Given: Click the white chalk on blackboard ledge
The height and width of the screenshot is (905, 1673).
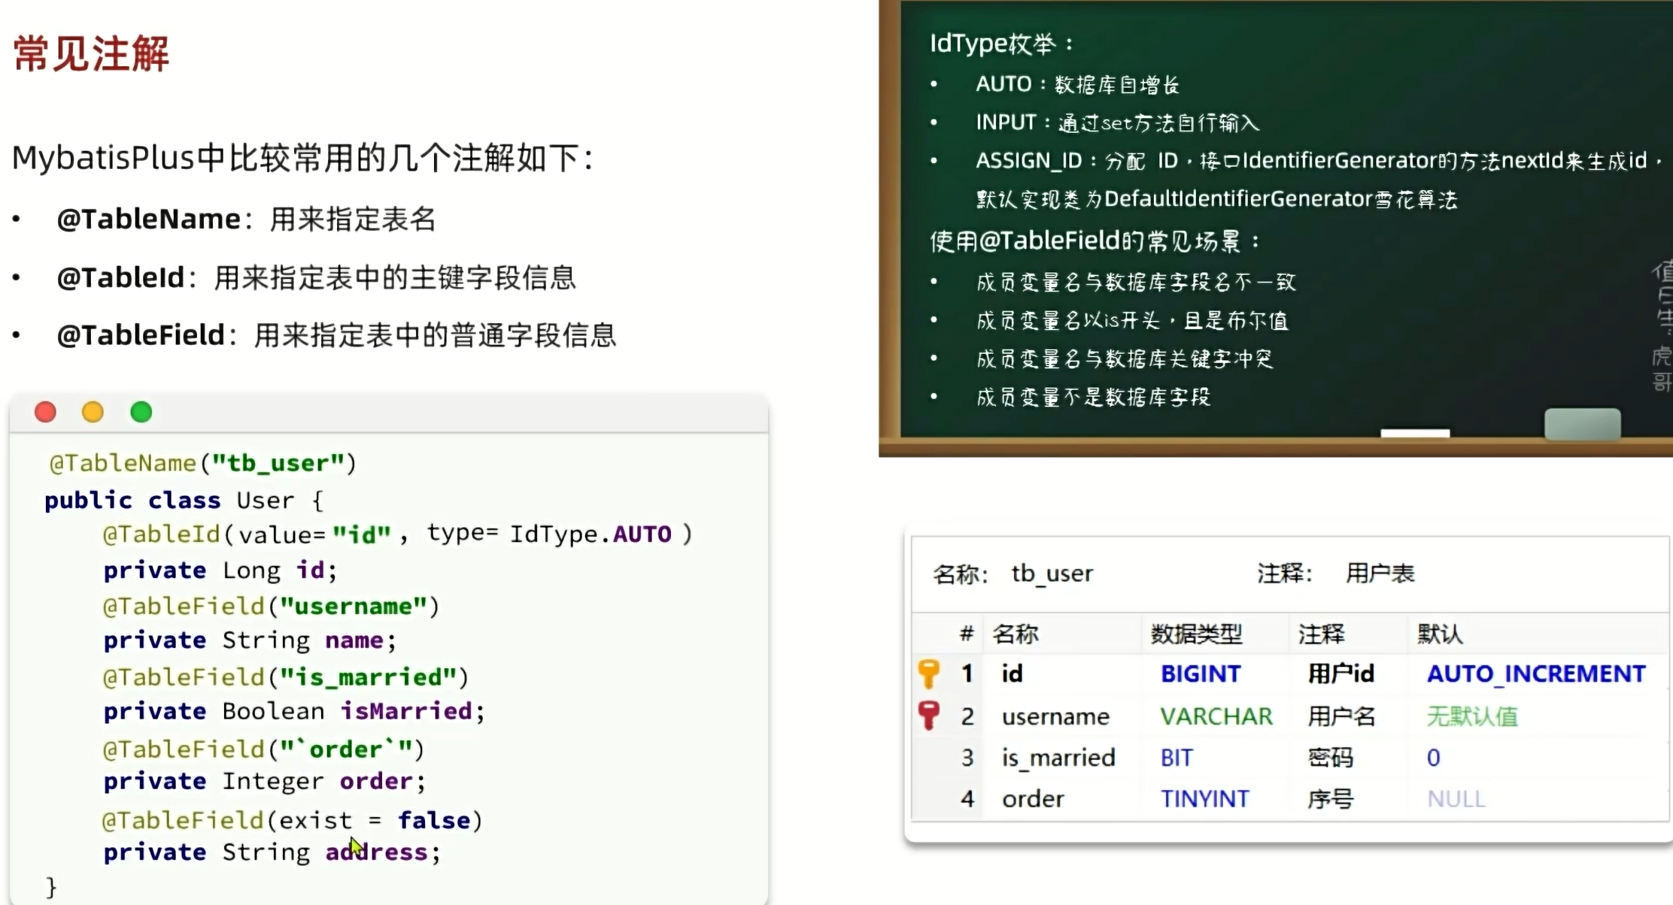Looking at the screenshot, I should click(1414, 433).
